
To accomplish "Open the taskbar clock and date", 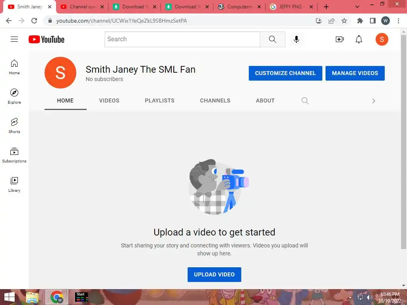I will point(390,297).
